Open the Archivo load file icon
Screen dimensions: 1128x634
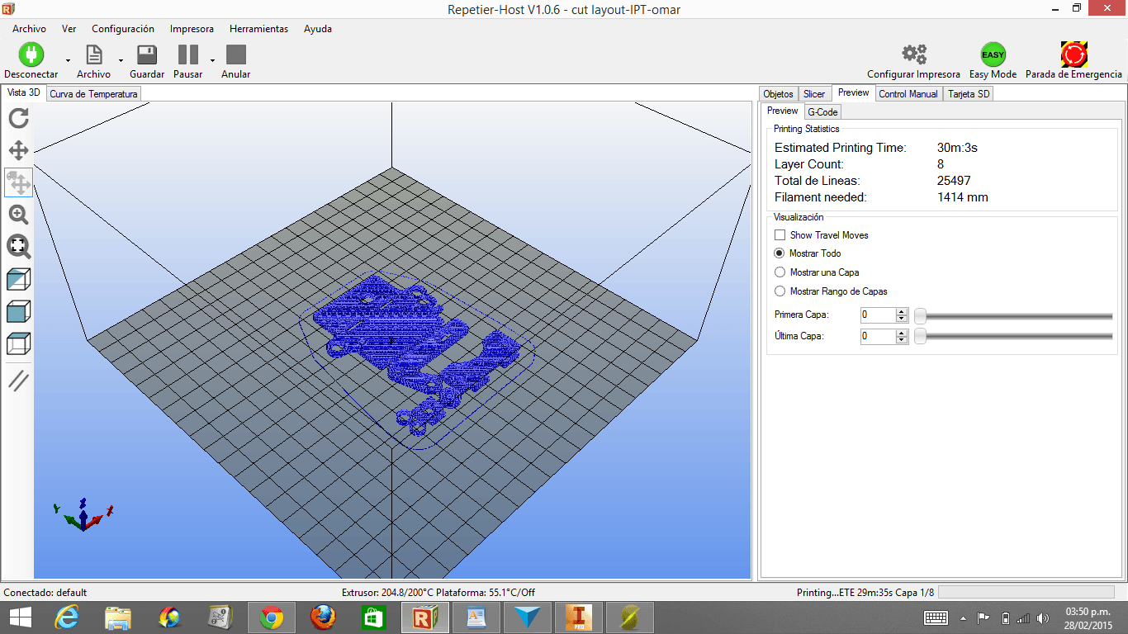94,54
